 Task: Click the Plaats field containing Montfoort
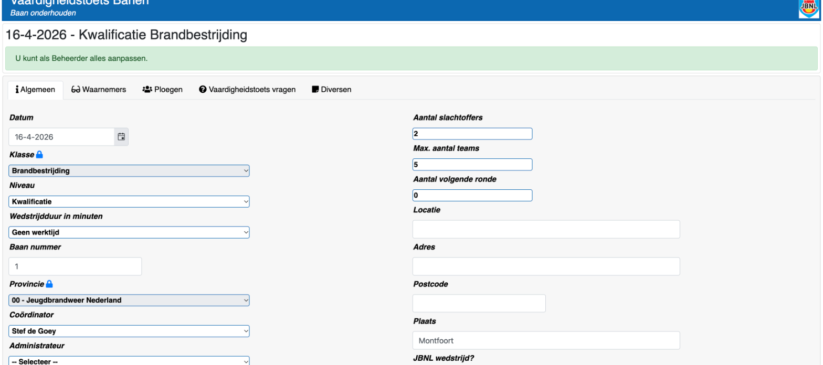tap(546, 340)
